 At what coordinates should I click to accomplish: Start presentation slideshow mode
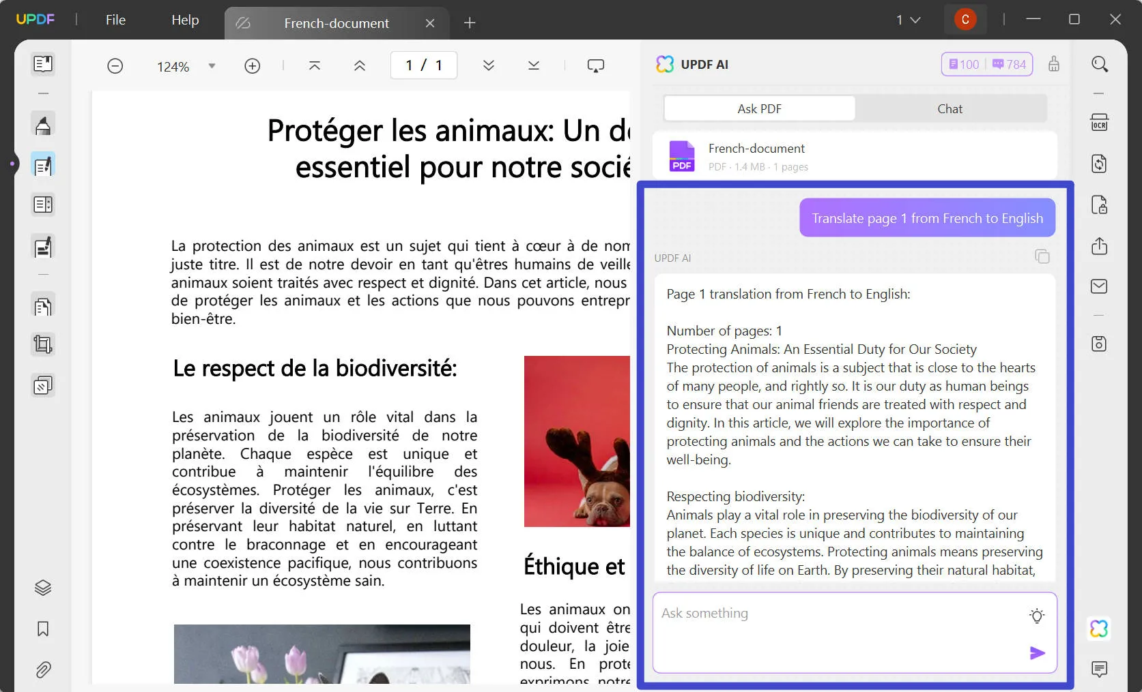[x=596, y=66]
